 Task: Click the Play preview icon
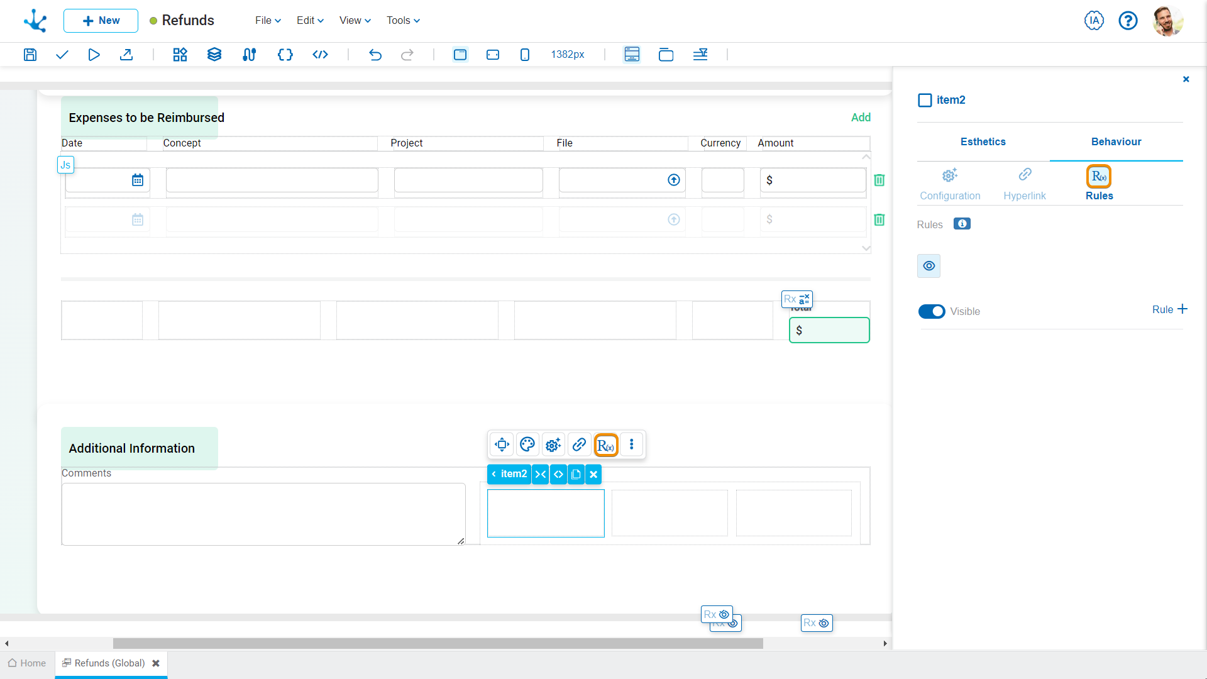(x=94, y=55)
